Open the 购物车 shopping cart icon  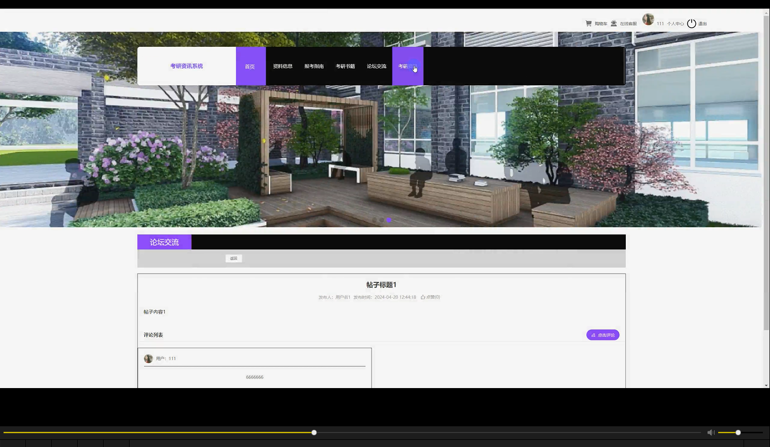click(x=588, y=23)
